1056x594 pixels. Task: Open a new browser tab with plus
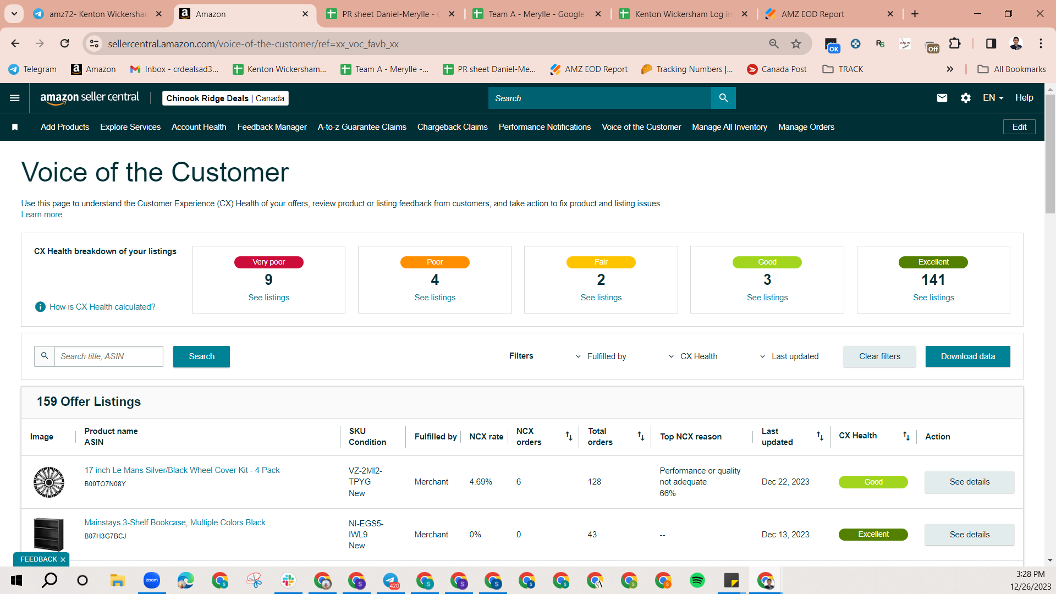[915, 14]
